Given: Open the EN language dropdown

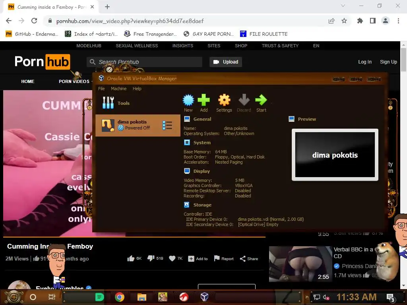Looking at the screenshot, I should (x=316, y=46).
